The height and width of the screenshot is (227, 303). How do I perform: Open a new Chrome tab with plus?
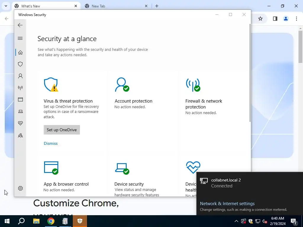[x=157, y=6]
